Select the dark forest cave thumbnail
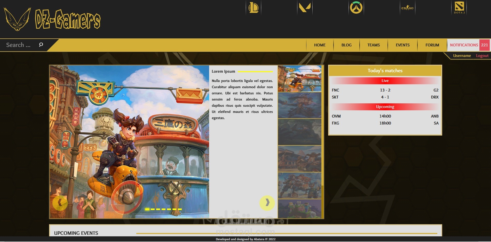 point(299,132)
